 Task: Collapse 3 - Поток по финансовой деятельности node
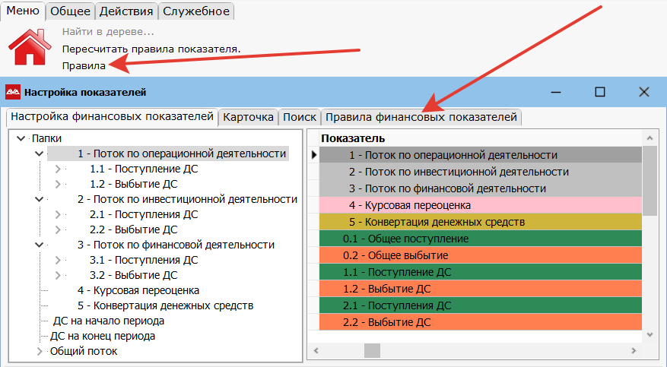[39, 245]
